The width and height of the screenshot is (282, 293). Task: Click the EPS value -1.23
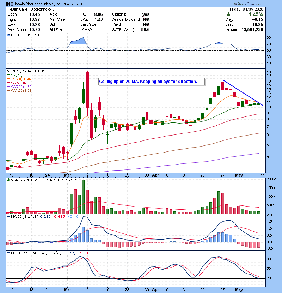coord(98,19)
